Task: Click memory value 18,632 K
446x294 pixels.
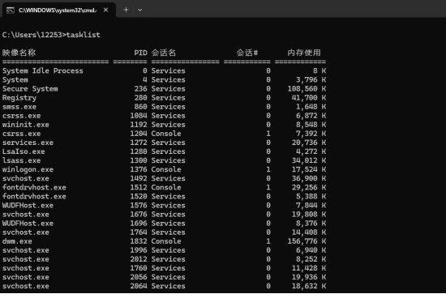Action: [x=309, y=286]
